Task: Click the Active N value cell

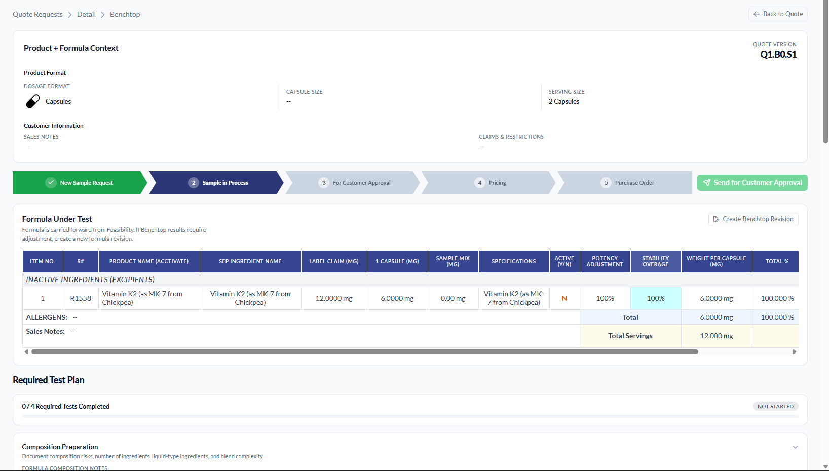Action: point(564,298)
